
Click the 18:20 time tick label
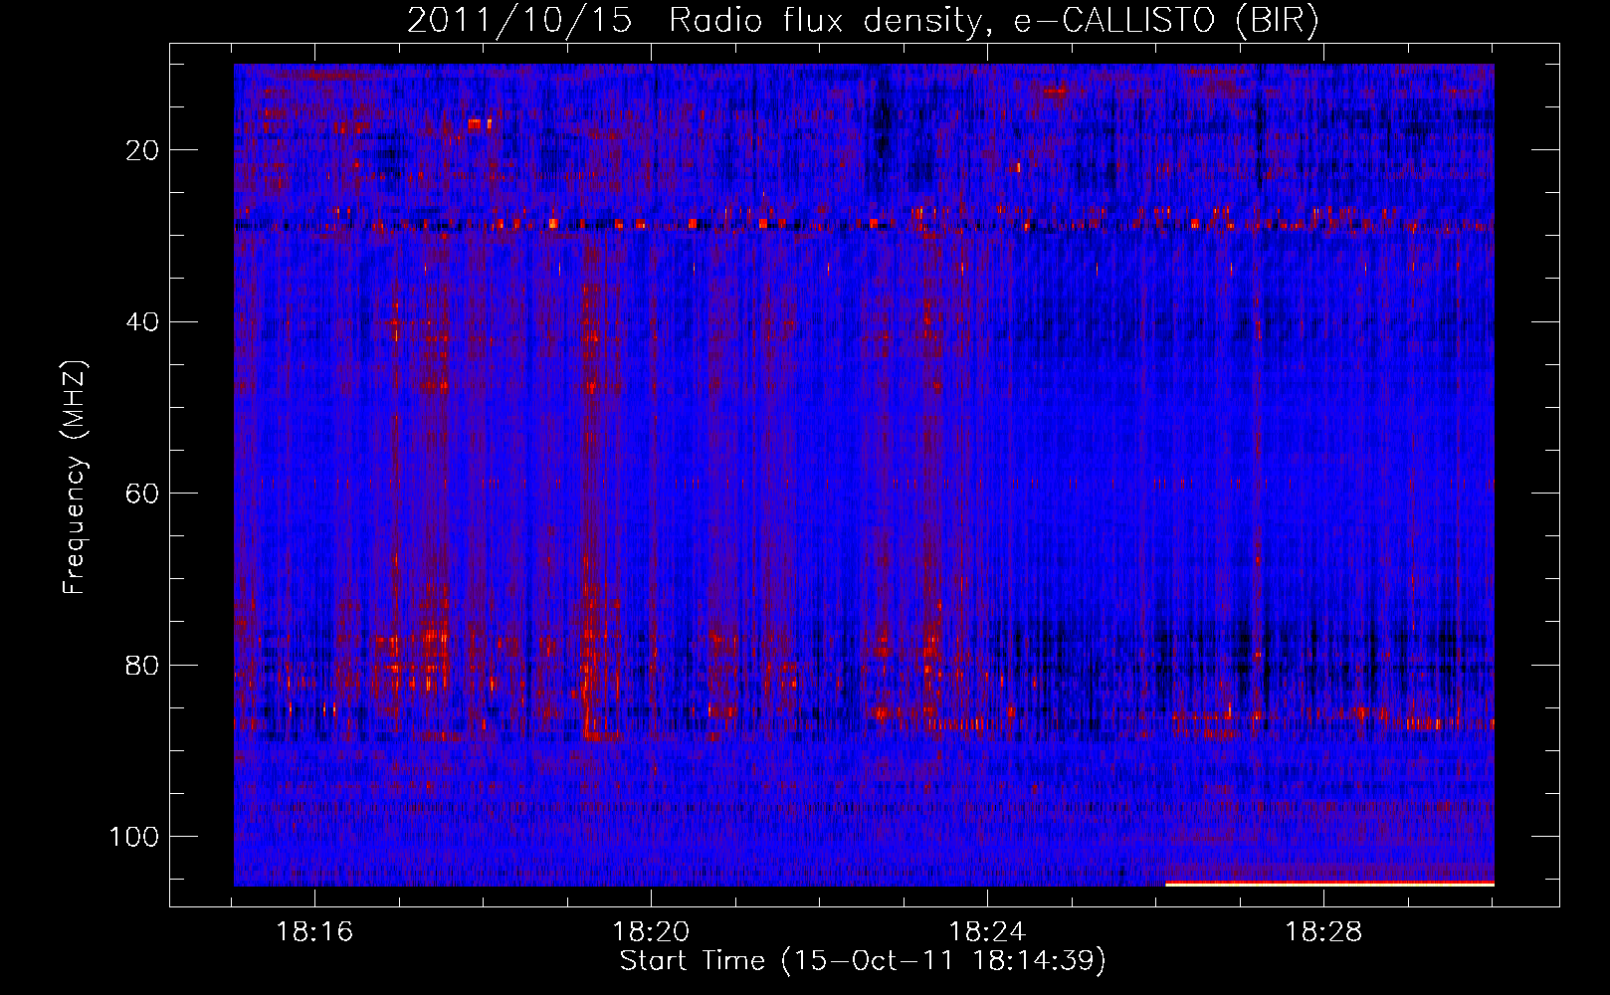651,932
